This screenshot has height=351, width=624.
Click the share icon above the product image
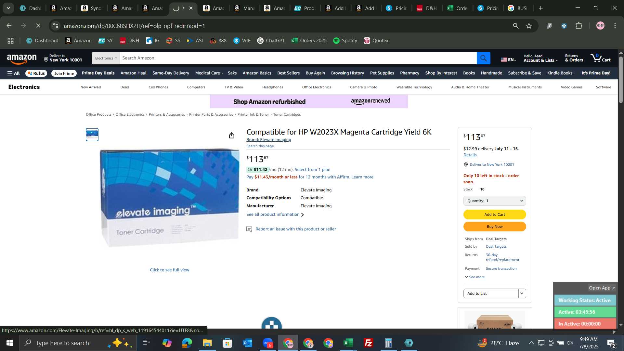[231, 135]
